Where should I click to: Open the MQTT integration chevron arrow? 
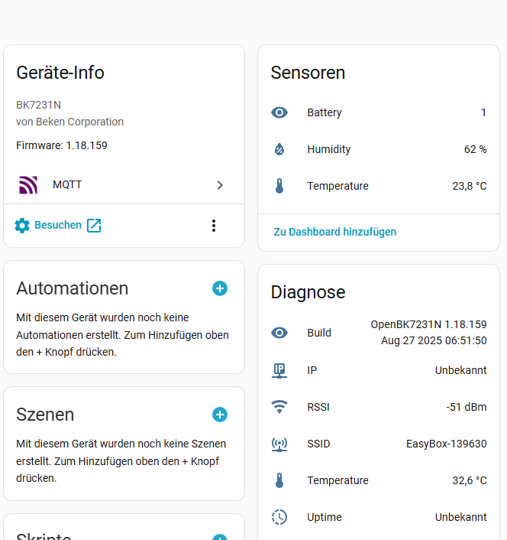(220, 184)
